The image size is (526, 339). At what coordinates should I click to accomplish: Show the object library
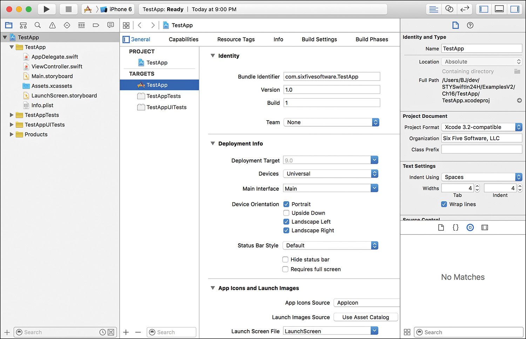click(470, 228)
